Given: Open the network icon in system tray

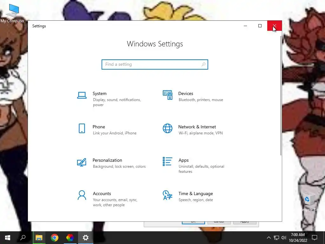Looking at the screenshot, I should [x=276, y=238].
